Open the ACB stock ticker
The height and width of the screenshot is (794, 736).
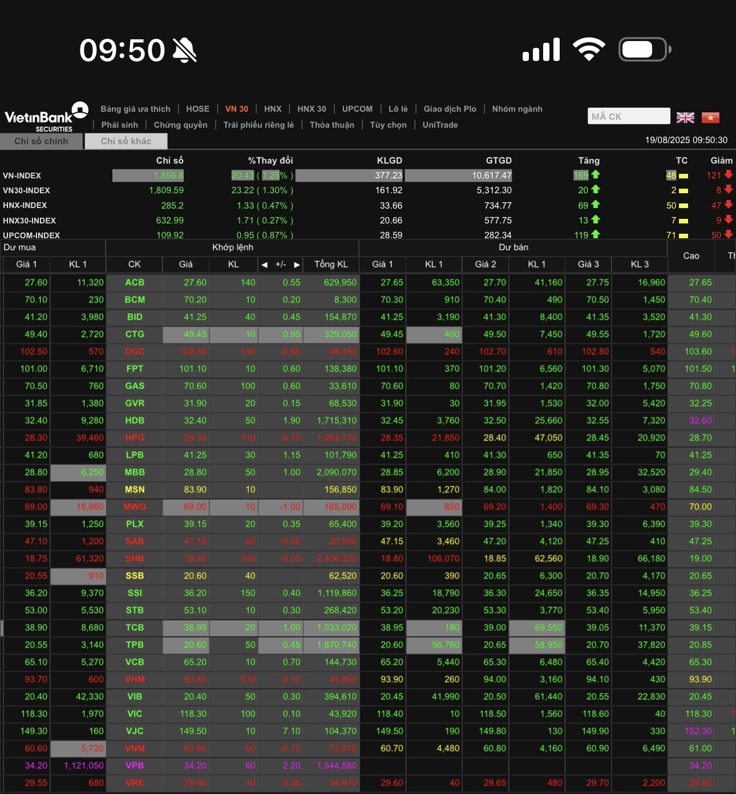135,283
